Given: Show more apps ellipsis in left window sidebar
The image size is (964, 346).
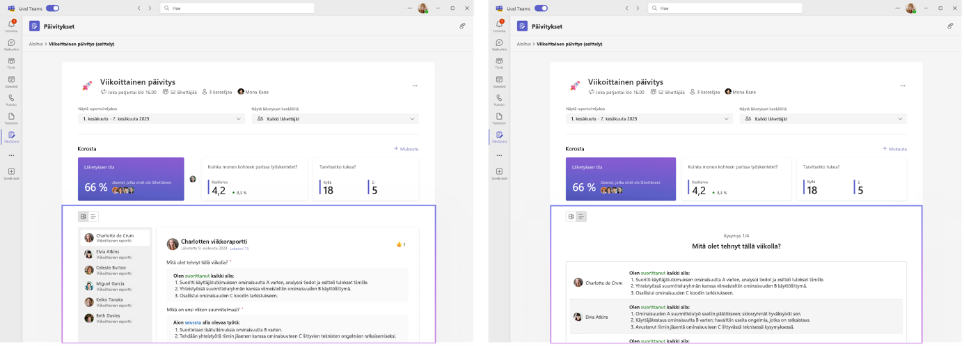Looking at the screenshot, I should point(11,155).
